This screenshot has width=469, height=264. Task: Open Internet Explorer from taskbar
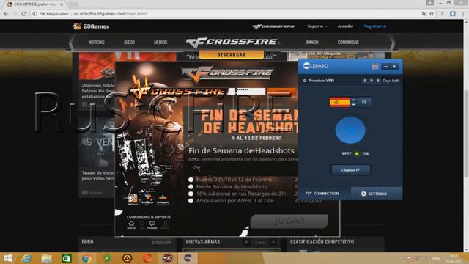tap(26, 258)
